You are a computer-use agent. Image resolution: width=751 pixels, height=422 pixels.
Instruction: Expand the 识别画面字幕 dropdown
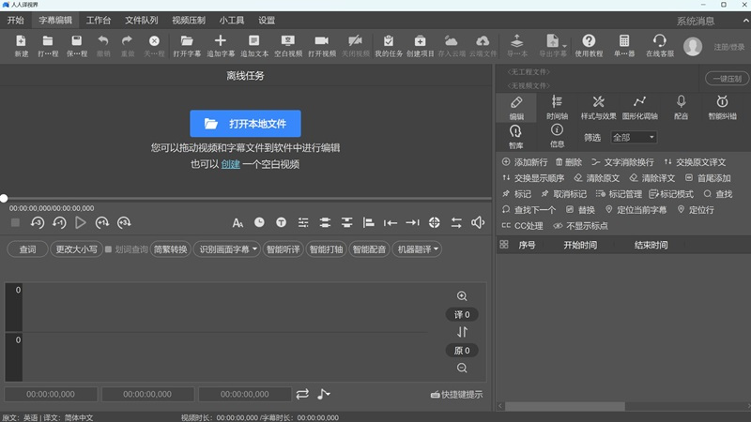click(228, 249)
